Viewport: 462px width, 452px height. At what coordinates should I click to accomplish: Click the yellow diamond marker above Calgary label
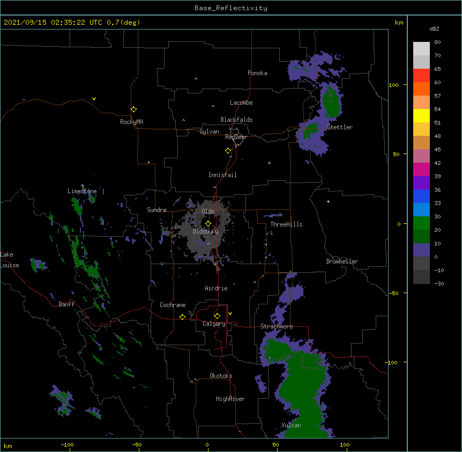tap(217, 316)
